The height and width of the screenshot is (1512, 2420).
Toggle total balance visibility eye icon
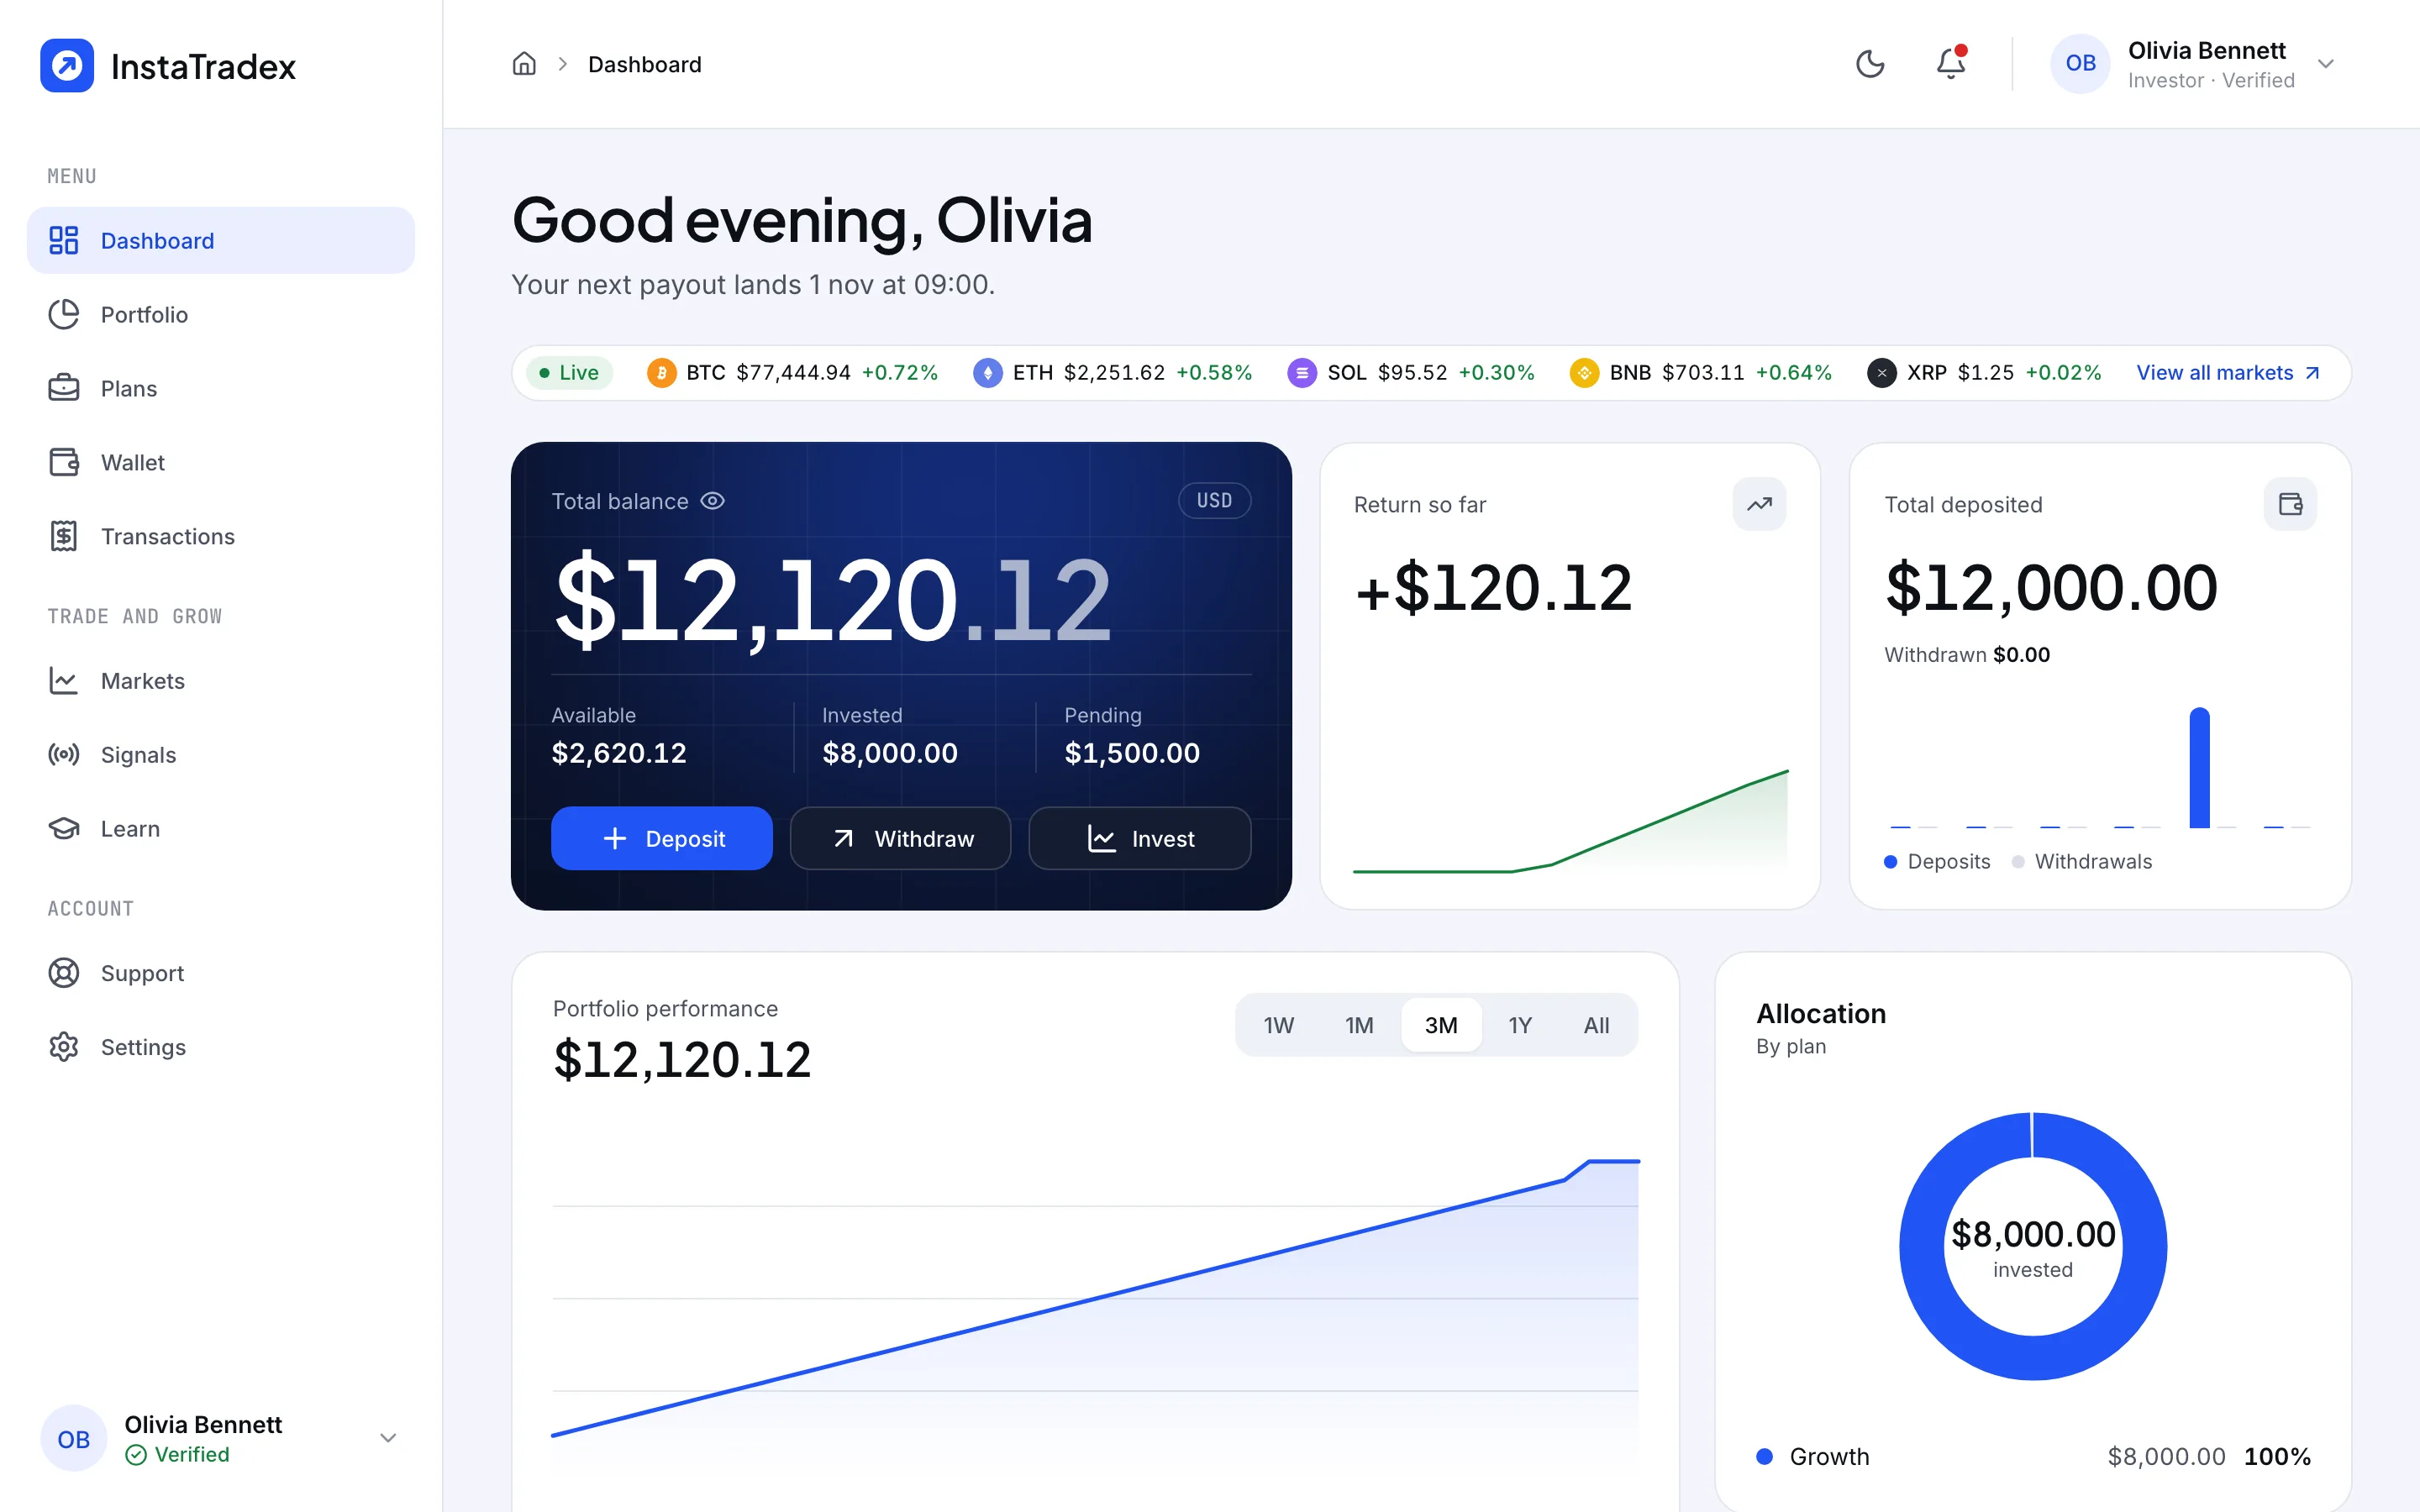tap(712, 501)
